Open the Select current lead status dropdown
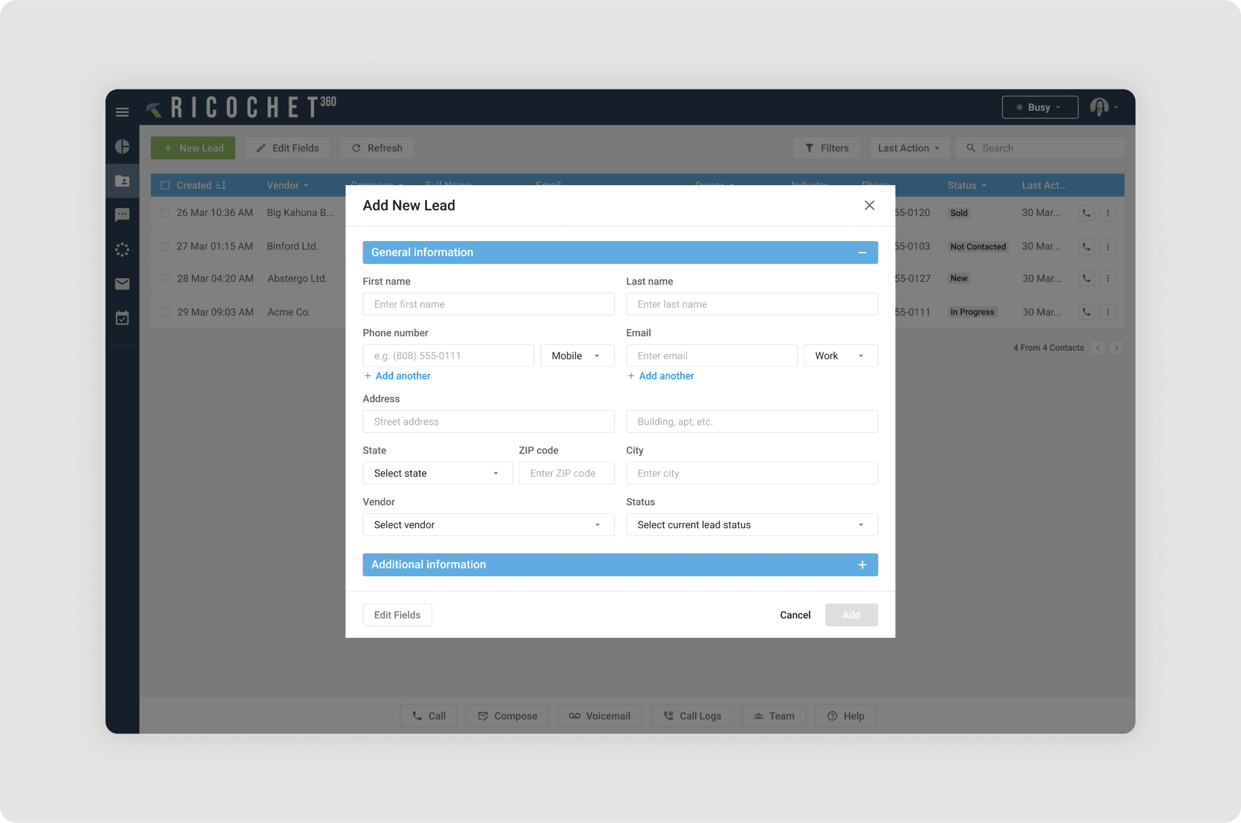 (751, 525)
